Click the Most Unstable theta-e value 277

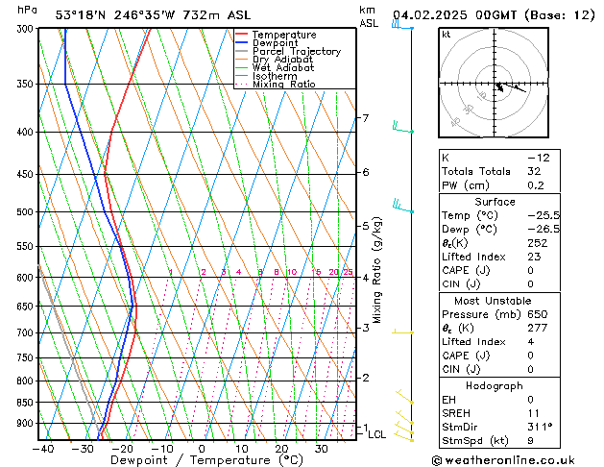(x=538, y=329)
